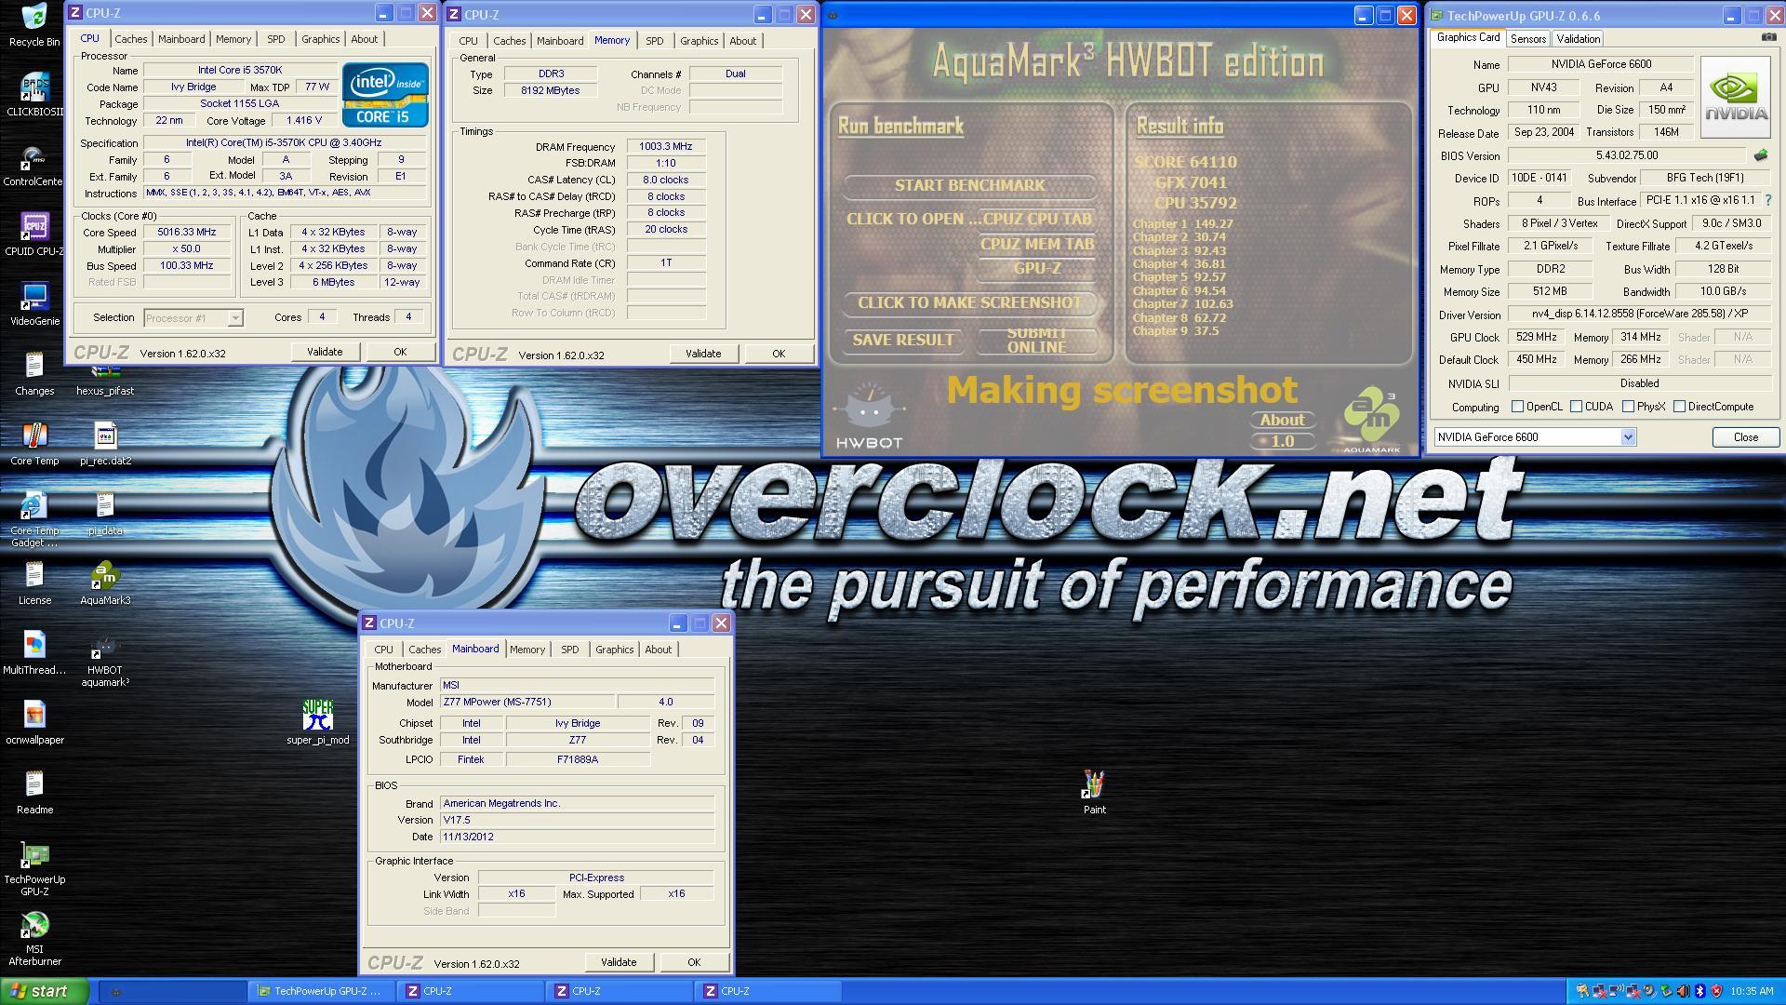Click Validate in Mainboard CPU-Z window
This screenshot has height=1005, width=1786.
tap(619, 962)
